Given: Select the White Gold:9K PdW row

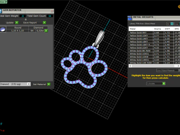Looking at the screenshot, I should [154, 51].
